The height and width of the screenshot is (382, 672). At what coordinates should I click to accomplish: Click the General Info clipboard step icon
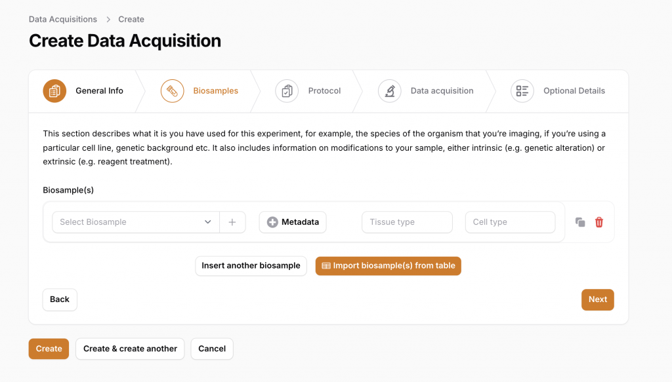(x=54, y=91)
